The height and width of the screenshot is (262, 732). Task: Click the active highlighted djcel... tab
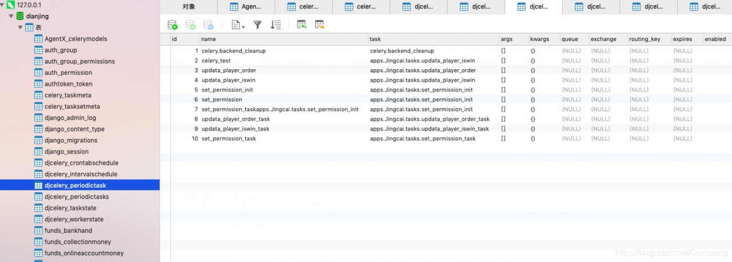pos(534,7)
